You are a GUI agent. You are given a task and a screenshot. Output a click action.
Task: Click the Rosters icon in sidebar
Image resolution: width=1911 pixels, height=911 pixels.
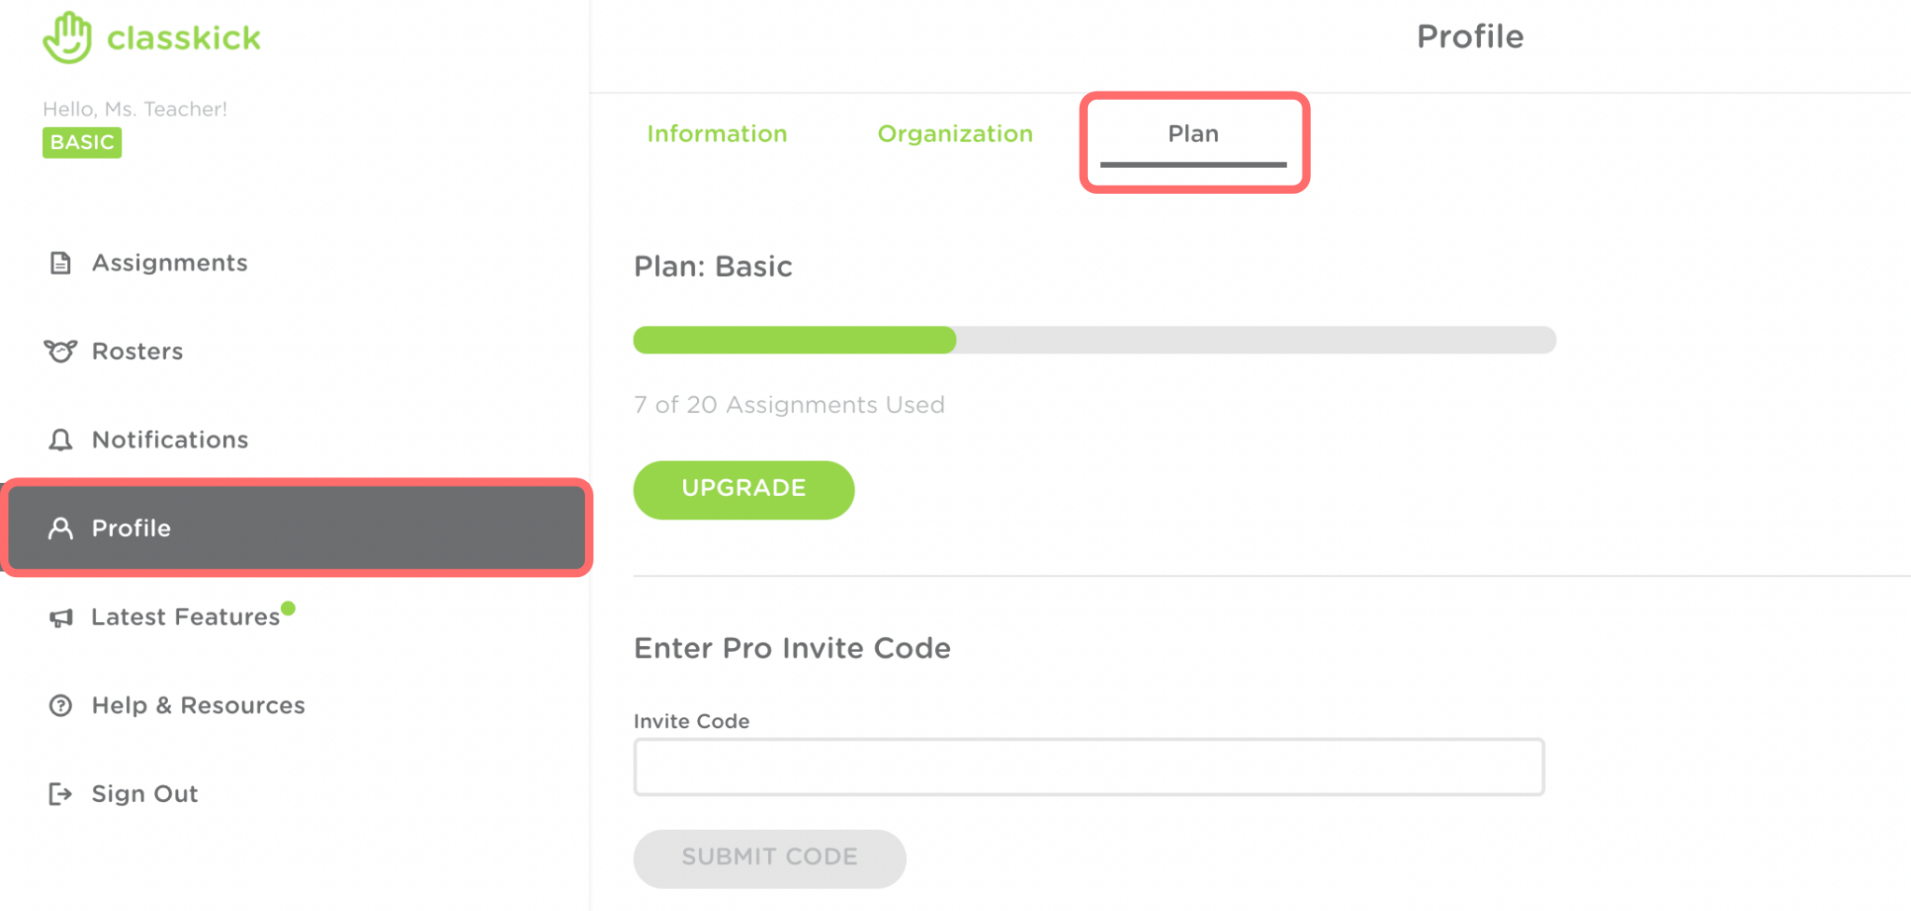(61, 352)
